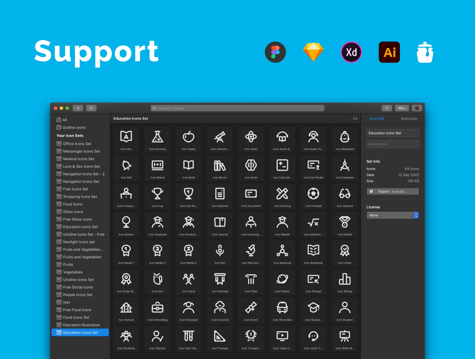475x359 pixels.
Task: Show All icons in sidebar
Action: coord(80,120)
